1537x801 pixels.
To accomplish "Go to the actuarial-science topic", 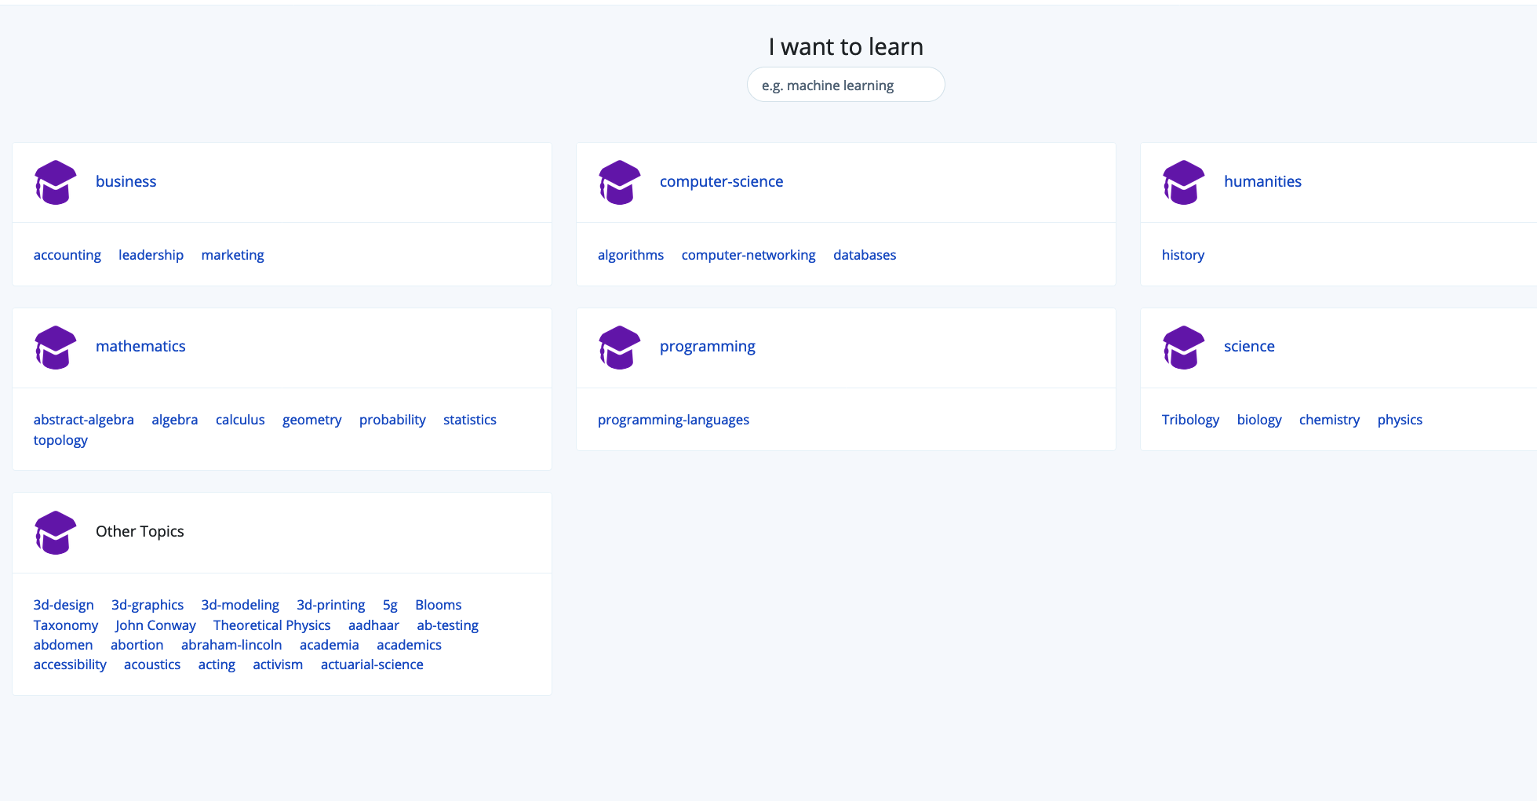I will pos(372,664).
